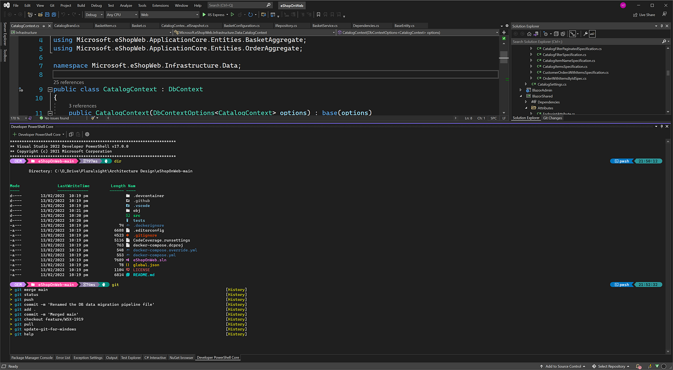Expand the BlazorAdmin project node
673x370 pixels.
pyautogui.click(x=521, y=90)
